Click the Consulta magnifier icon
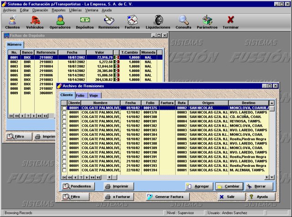Screen dimensions: 292x217 [x=183, y=22]
